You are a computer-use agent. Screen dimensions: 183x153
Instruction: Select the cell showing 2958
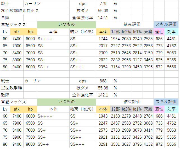pos(126,60)
